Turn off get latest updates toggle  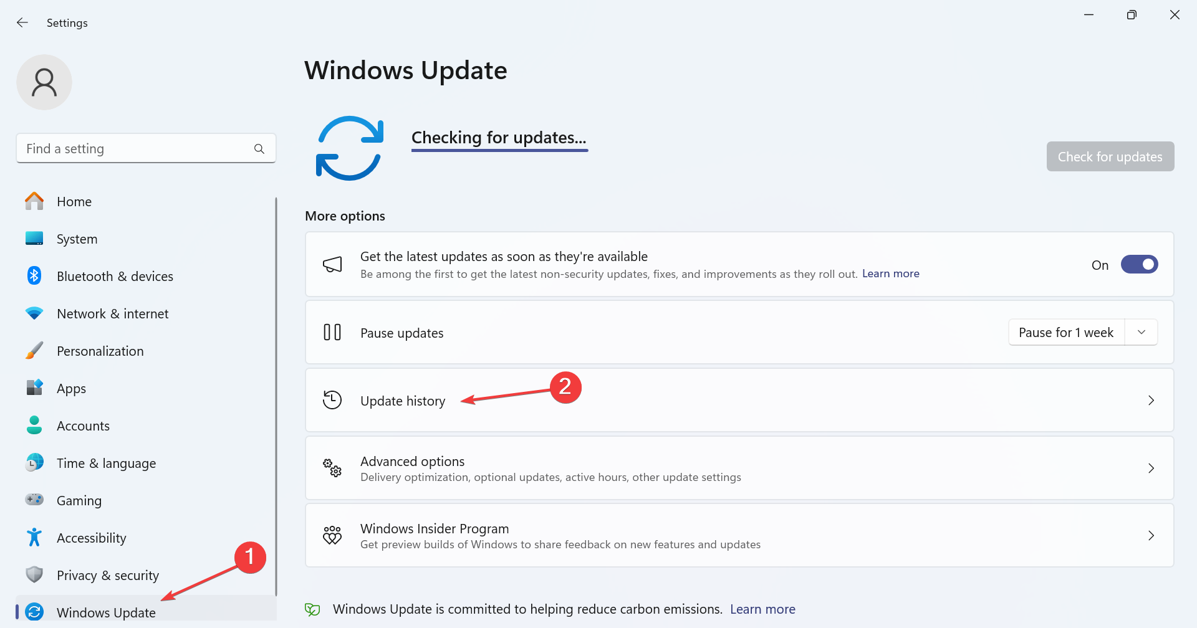tap(1139, 265)
